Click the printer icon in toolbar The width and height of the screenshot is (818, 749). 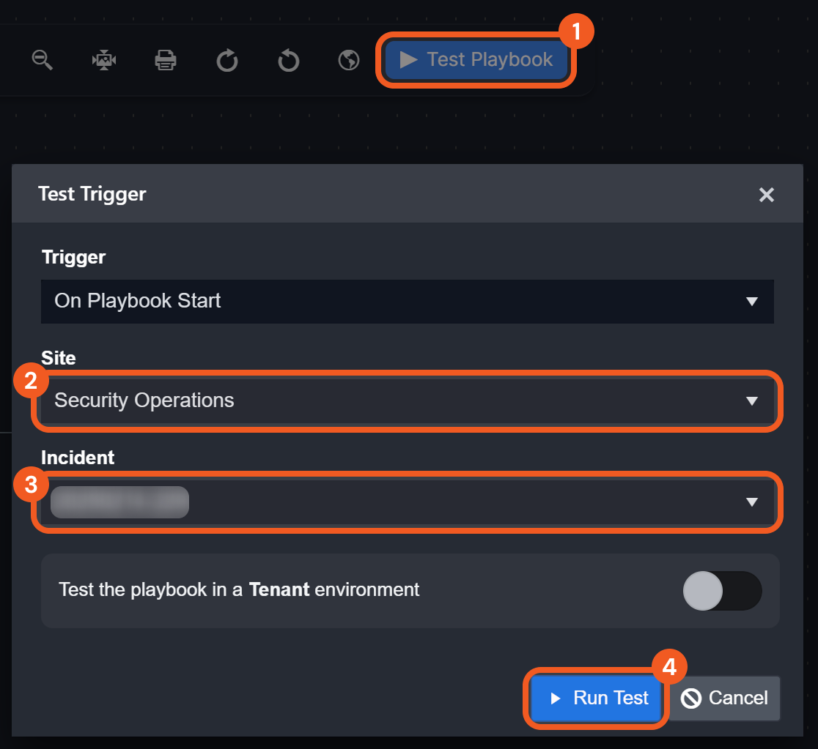pos(166,60)
